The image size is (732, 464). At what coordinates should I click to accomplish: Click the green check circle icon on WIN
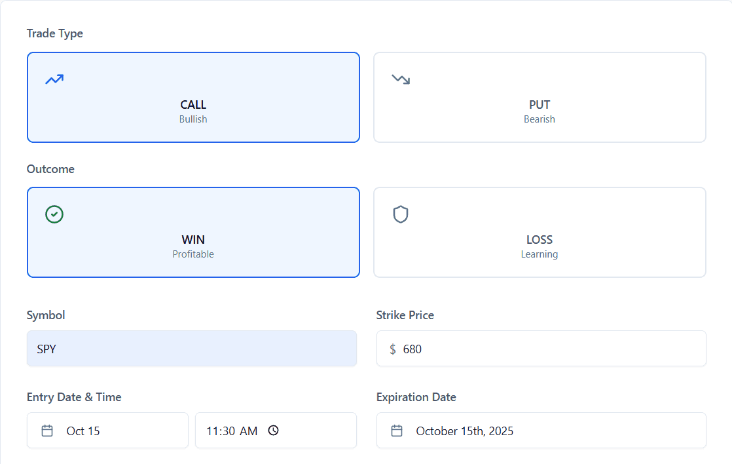tap(54, 214)
